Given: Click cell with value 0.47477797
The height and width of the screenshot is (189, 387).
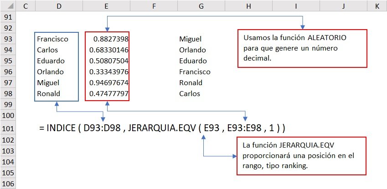Looking at the screenshot, I should coord(109,94).
